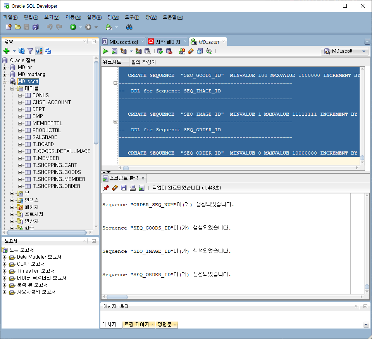This screenshot has width=372, height=339.
Task: Click the To Upper/Lower case Aa icon
Action: point(209,51)
